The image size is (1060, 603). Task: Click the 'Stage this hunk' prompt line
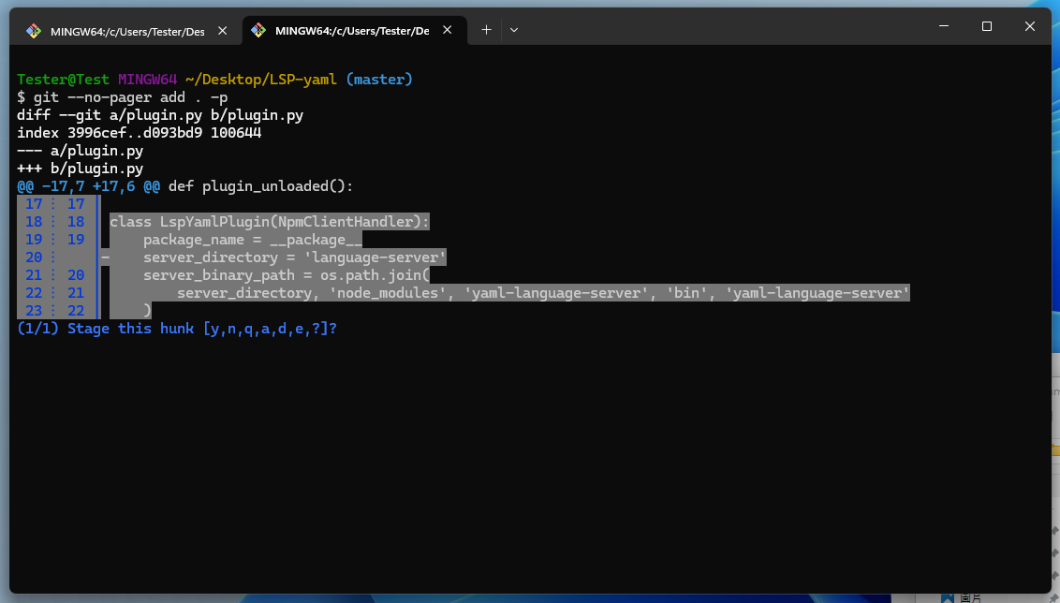tap(177, 329)
